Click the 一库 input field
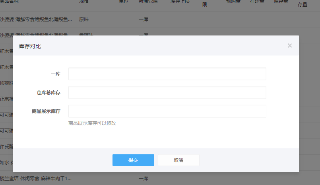Screen dimensions: 320x185 (167, 74)
